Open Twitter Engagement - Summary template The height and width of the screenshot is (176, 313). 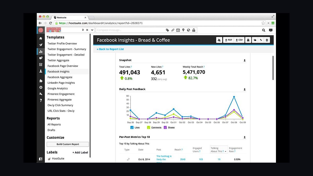[x=67, y=49]
